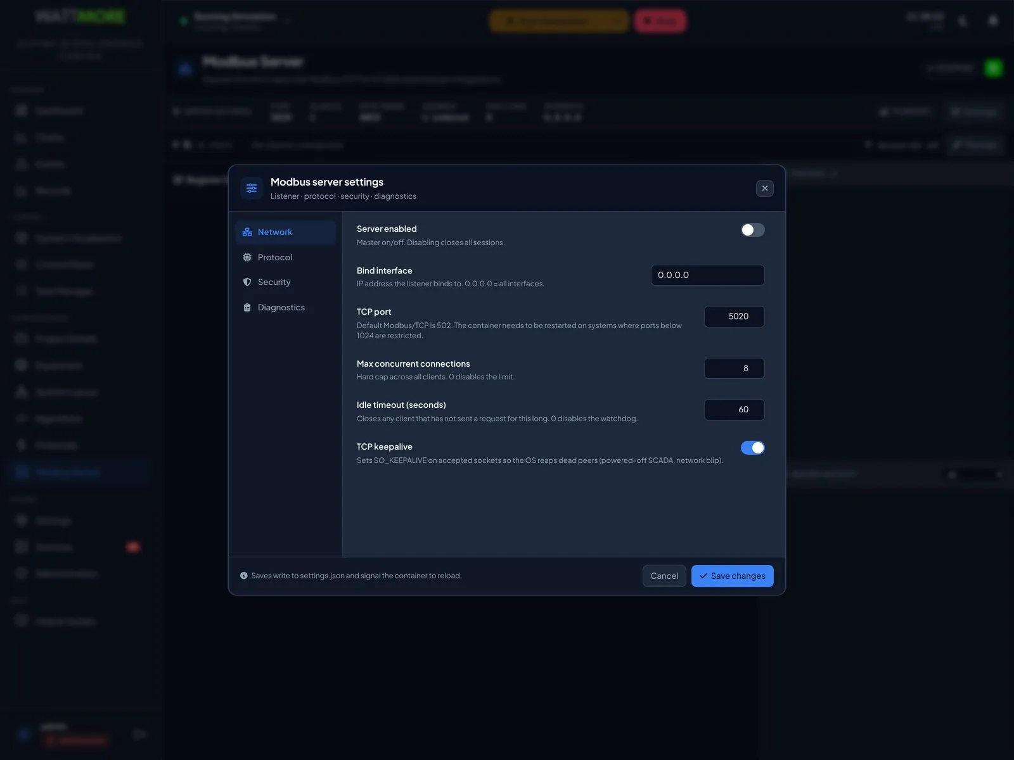Viewport: 1014px width, 760px height.
Task: Focus the Max concurrent connections field
Action: (735, 368)
